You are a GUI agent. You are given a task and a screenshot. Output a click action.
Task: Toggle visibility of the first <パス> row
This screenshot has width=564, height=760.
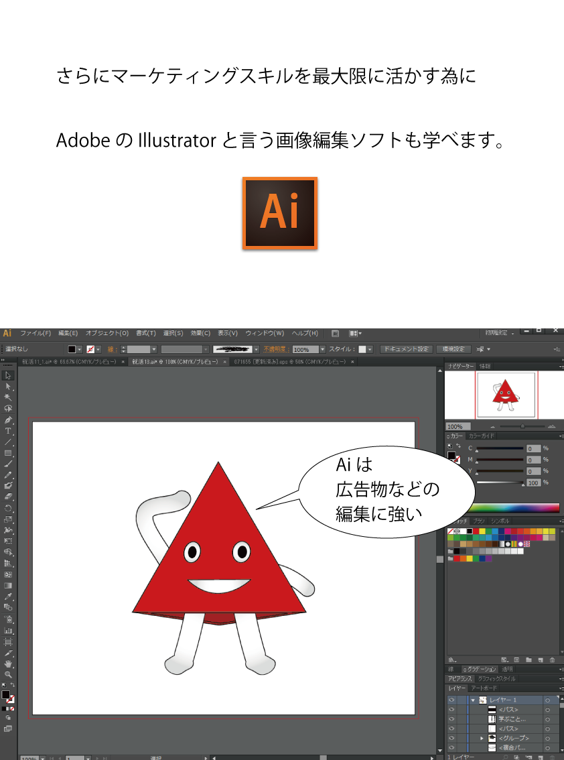tap(451, 710)
